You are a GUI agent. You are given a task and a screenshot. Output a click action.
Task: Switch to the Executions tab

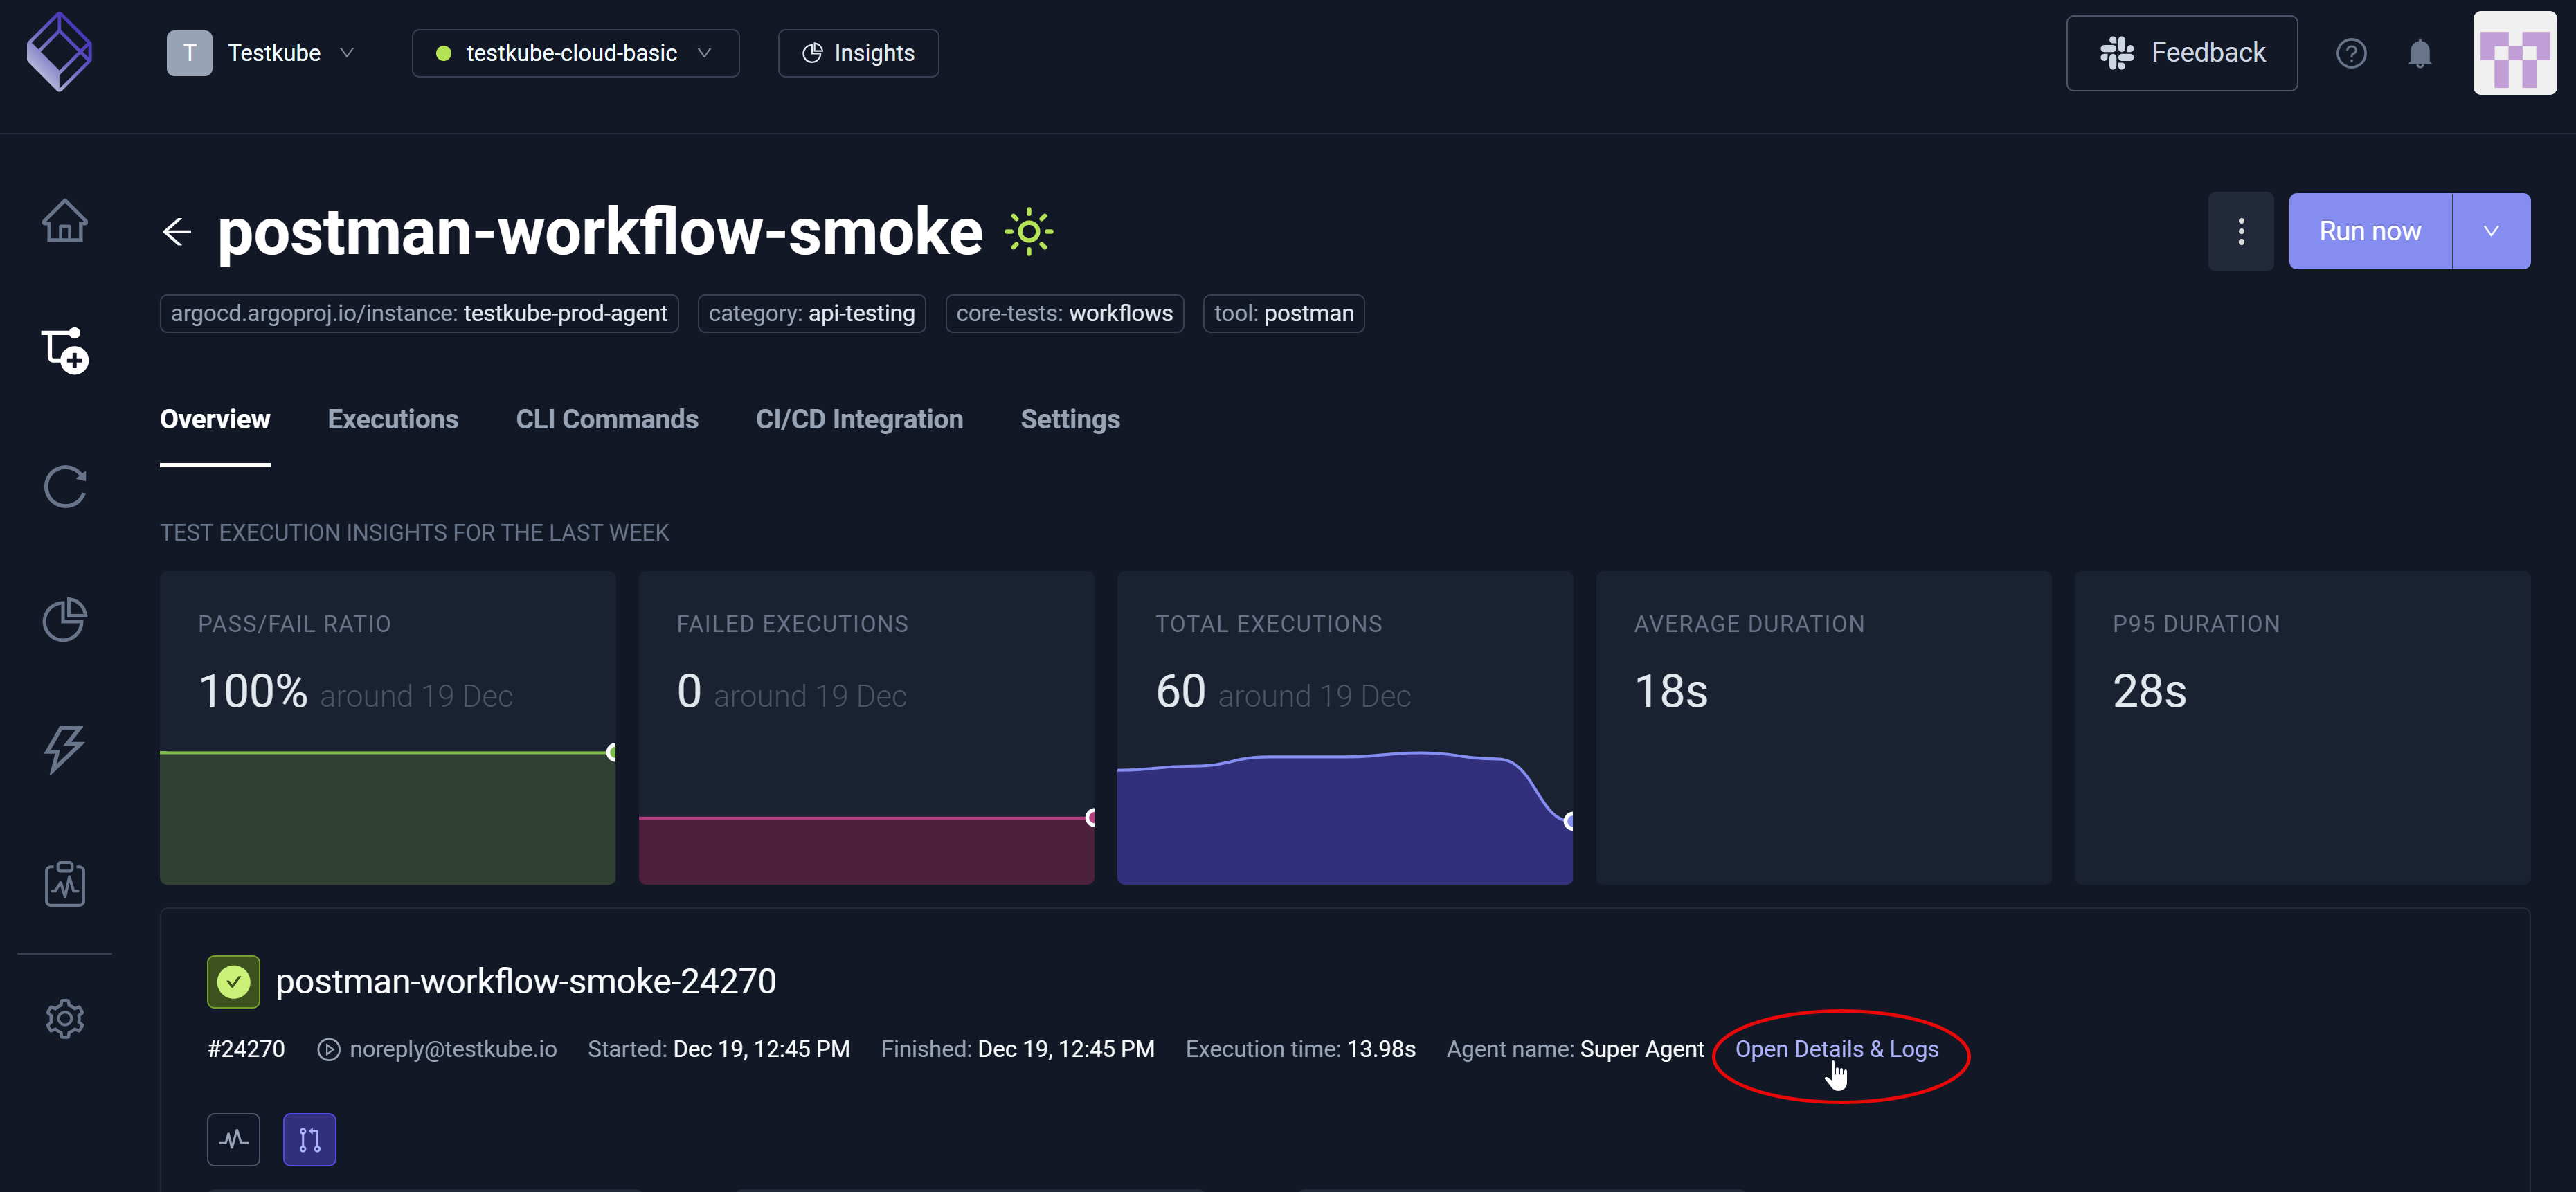pyautogui.click(x=393, y=419)
